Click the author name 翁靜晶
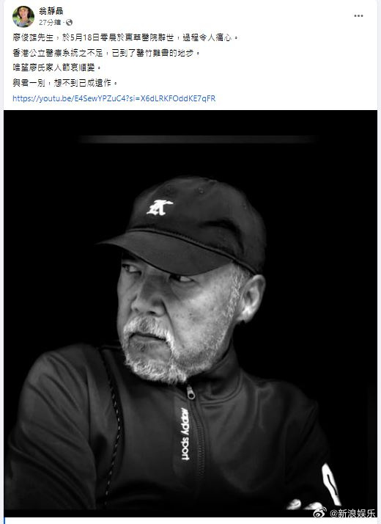Viewport: 381px width, 524px height. coord(51,11)
